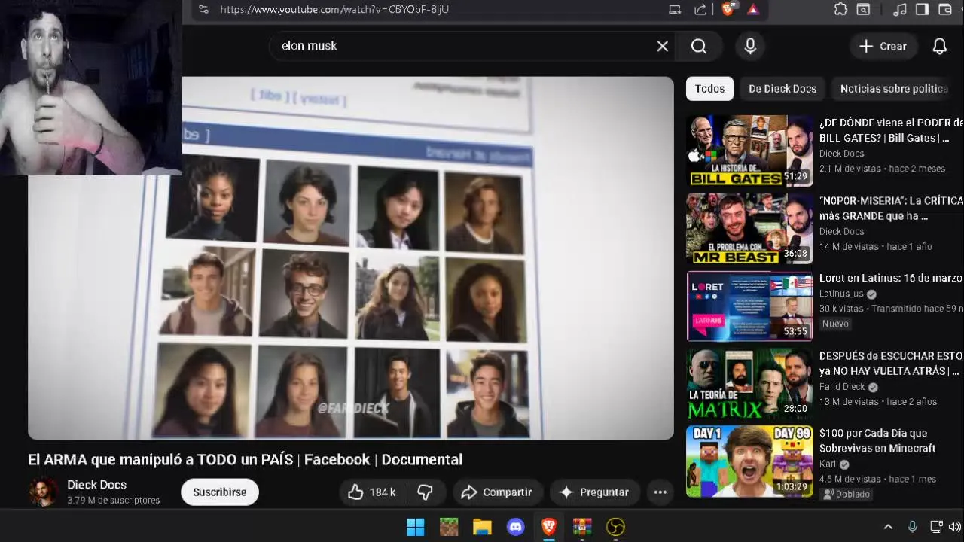The height and width of the screenshot is (542, 964).
Task: Click the Preguntar button
Action: (x=594, y=492)
